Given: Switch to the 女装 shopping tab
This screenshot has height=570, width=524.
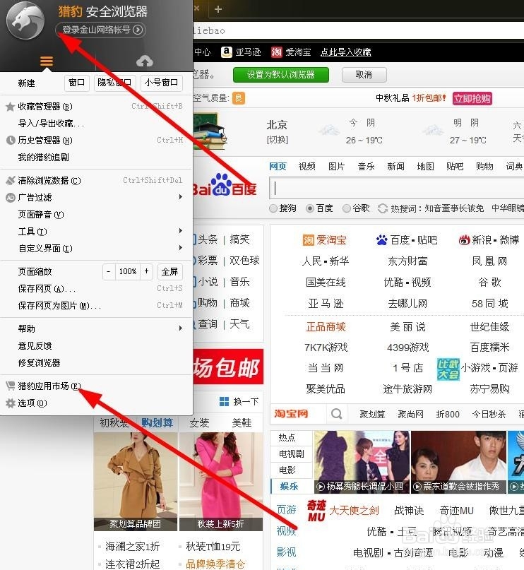Looking at the screenshot, I should click(x=199, y=423).
